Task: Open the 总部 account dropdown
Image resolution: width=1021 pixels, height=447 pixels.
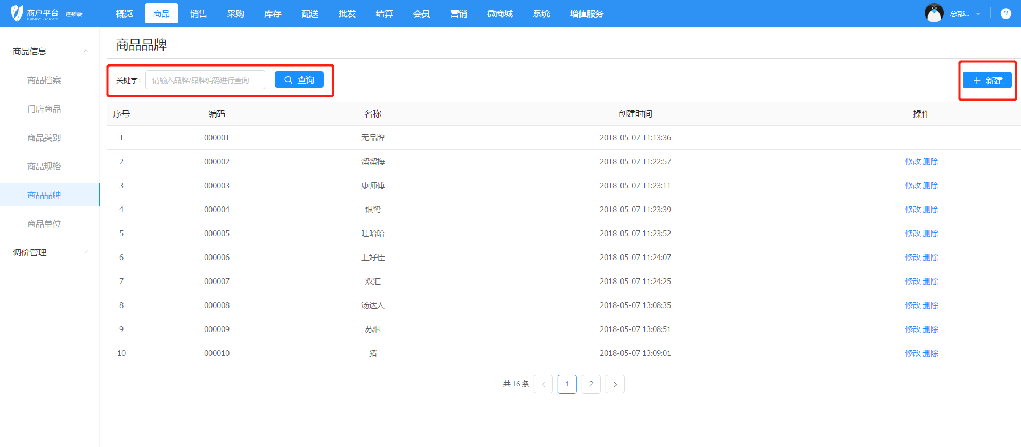Action: (x=965, y=14)
